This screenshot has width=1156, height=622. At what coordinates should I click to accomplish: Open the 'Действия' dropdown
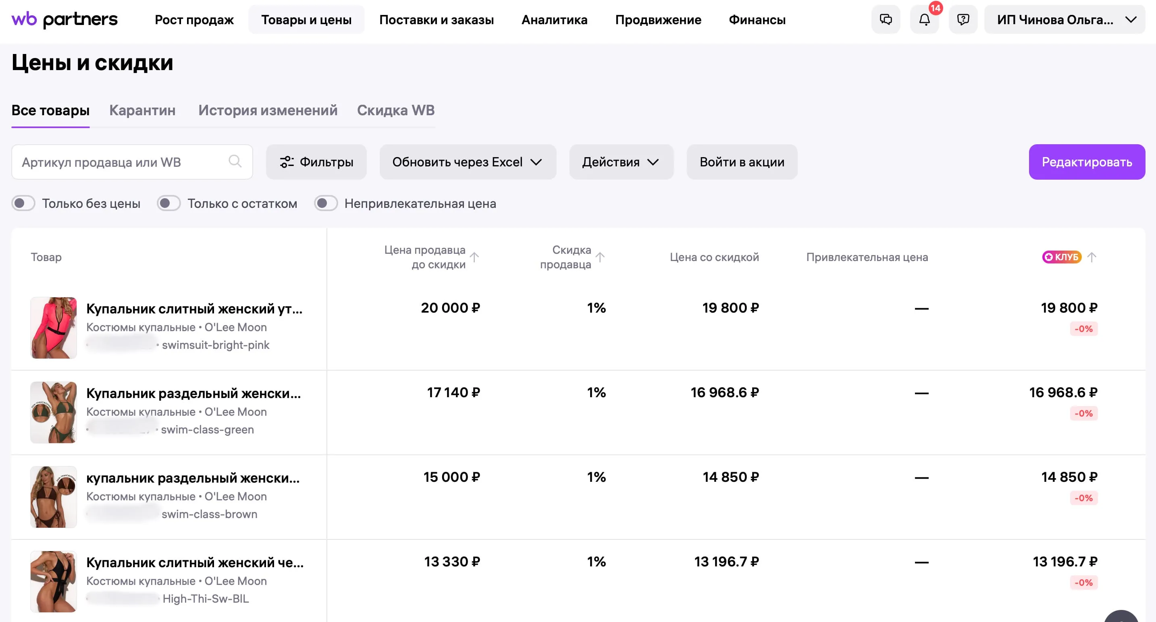coord(621,162)
